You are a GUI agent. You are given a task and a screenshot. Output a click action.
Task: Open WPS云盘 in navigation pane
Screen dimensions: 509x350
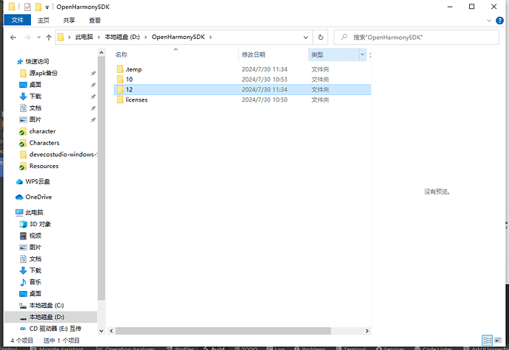[38, 182]
